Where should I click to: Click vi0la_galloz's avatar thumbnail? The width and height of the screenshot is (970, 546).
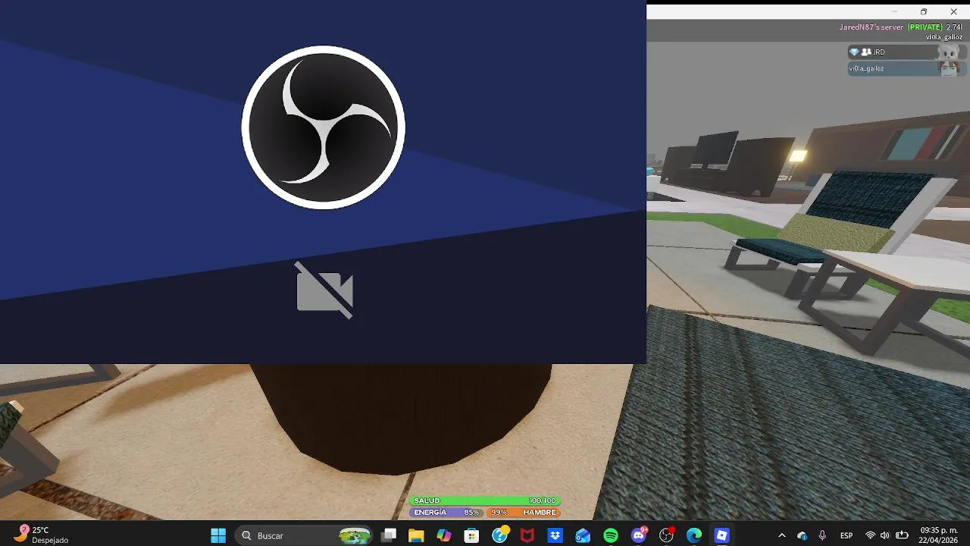948,68
